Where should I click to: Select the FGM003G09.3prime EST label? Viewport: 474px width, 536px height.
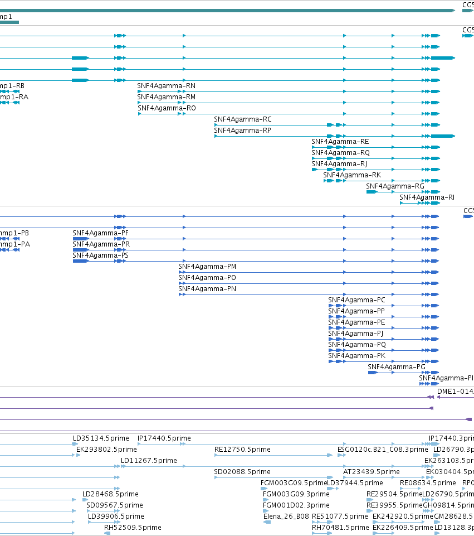296,494
